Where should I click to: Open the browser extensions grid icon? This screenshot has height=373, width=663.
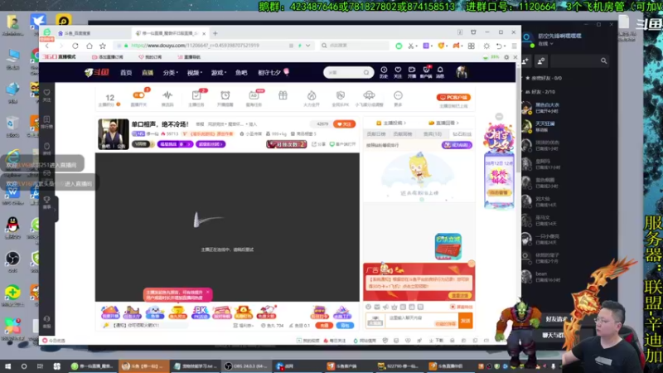click(471, 46)
